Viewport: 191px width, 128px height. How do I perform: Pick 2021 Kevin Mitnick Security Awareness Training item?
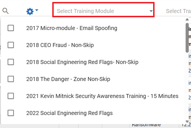[x=102, y=96]
